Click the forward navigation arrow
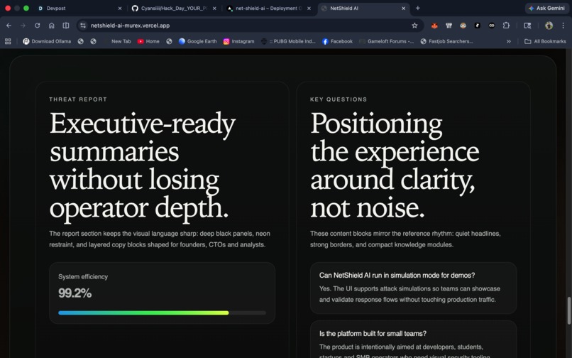The width and height of the screenshot is (572, 358). tap(23, 26)
